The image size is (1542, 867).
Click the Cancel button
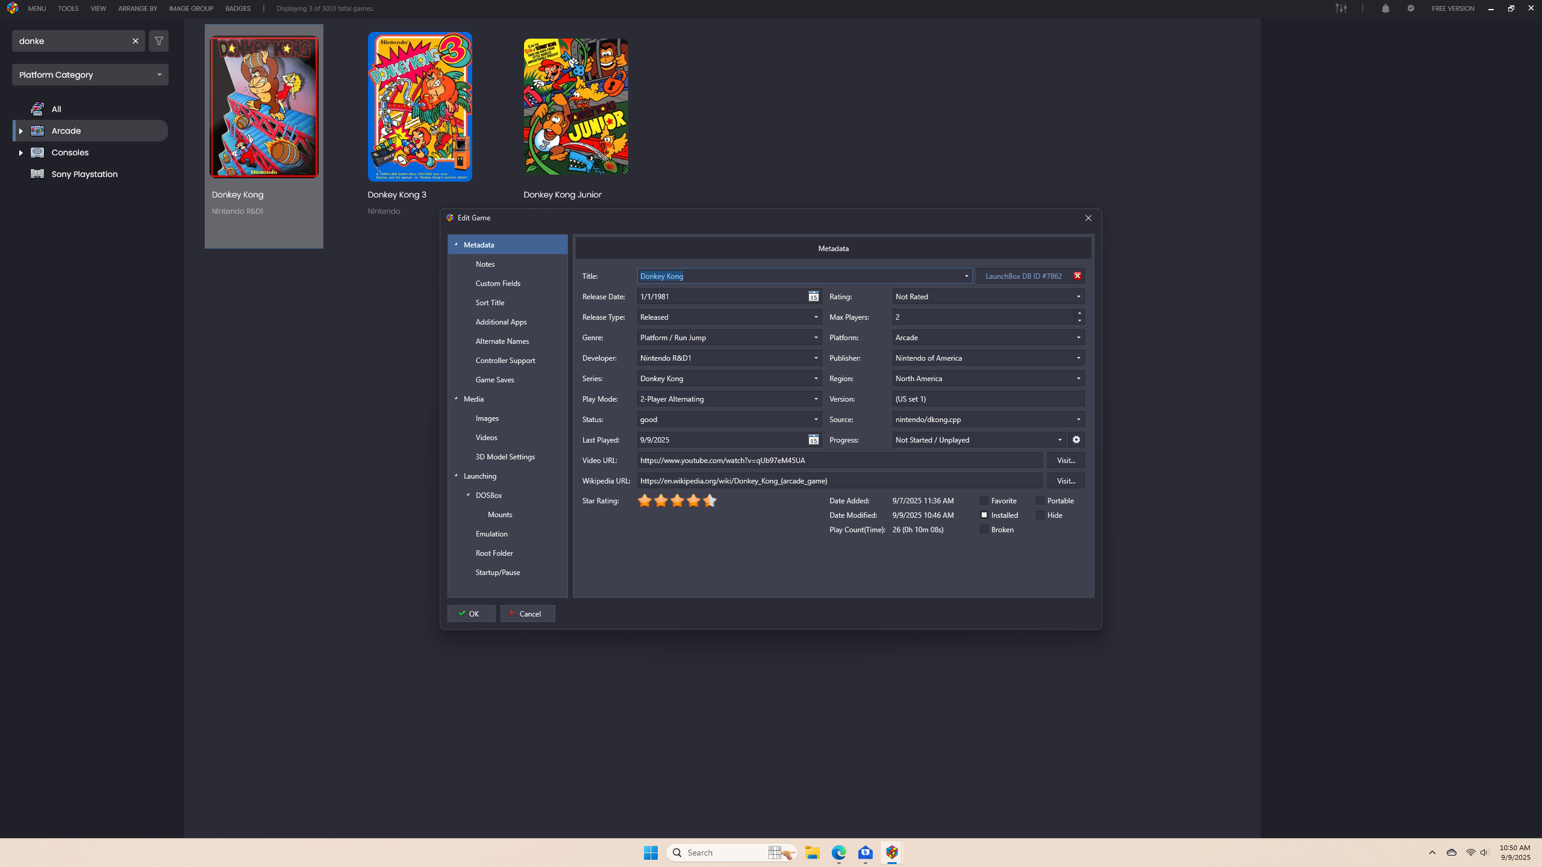(528, 614)
